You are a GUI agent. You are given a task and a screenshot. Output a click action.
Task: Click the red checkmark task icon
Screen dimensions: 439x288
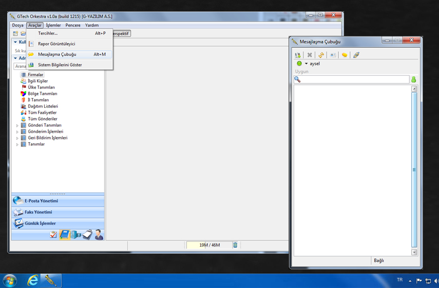point(53,235)
